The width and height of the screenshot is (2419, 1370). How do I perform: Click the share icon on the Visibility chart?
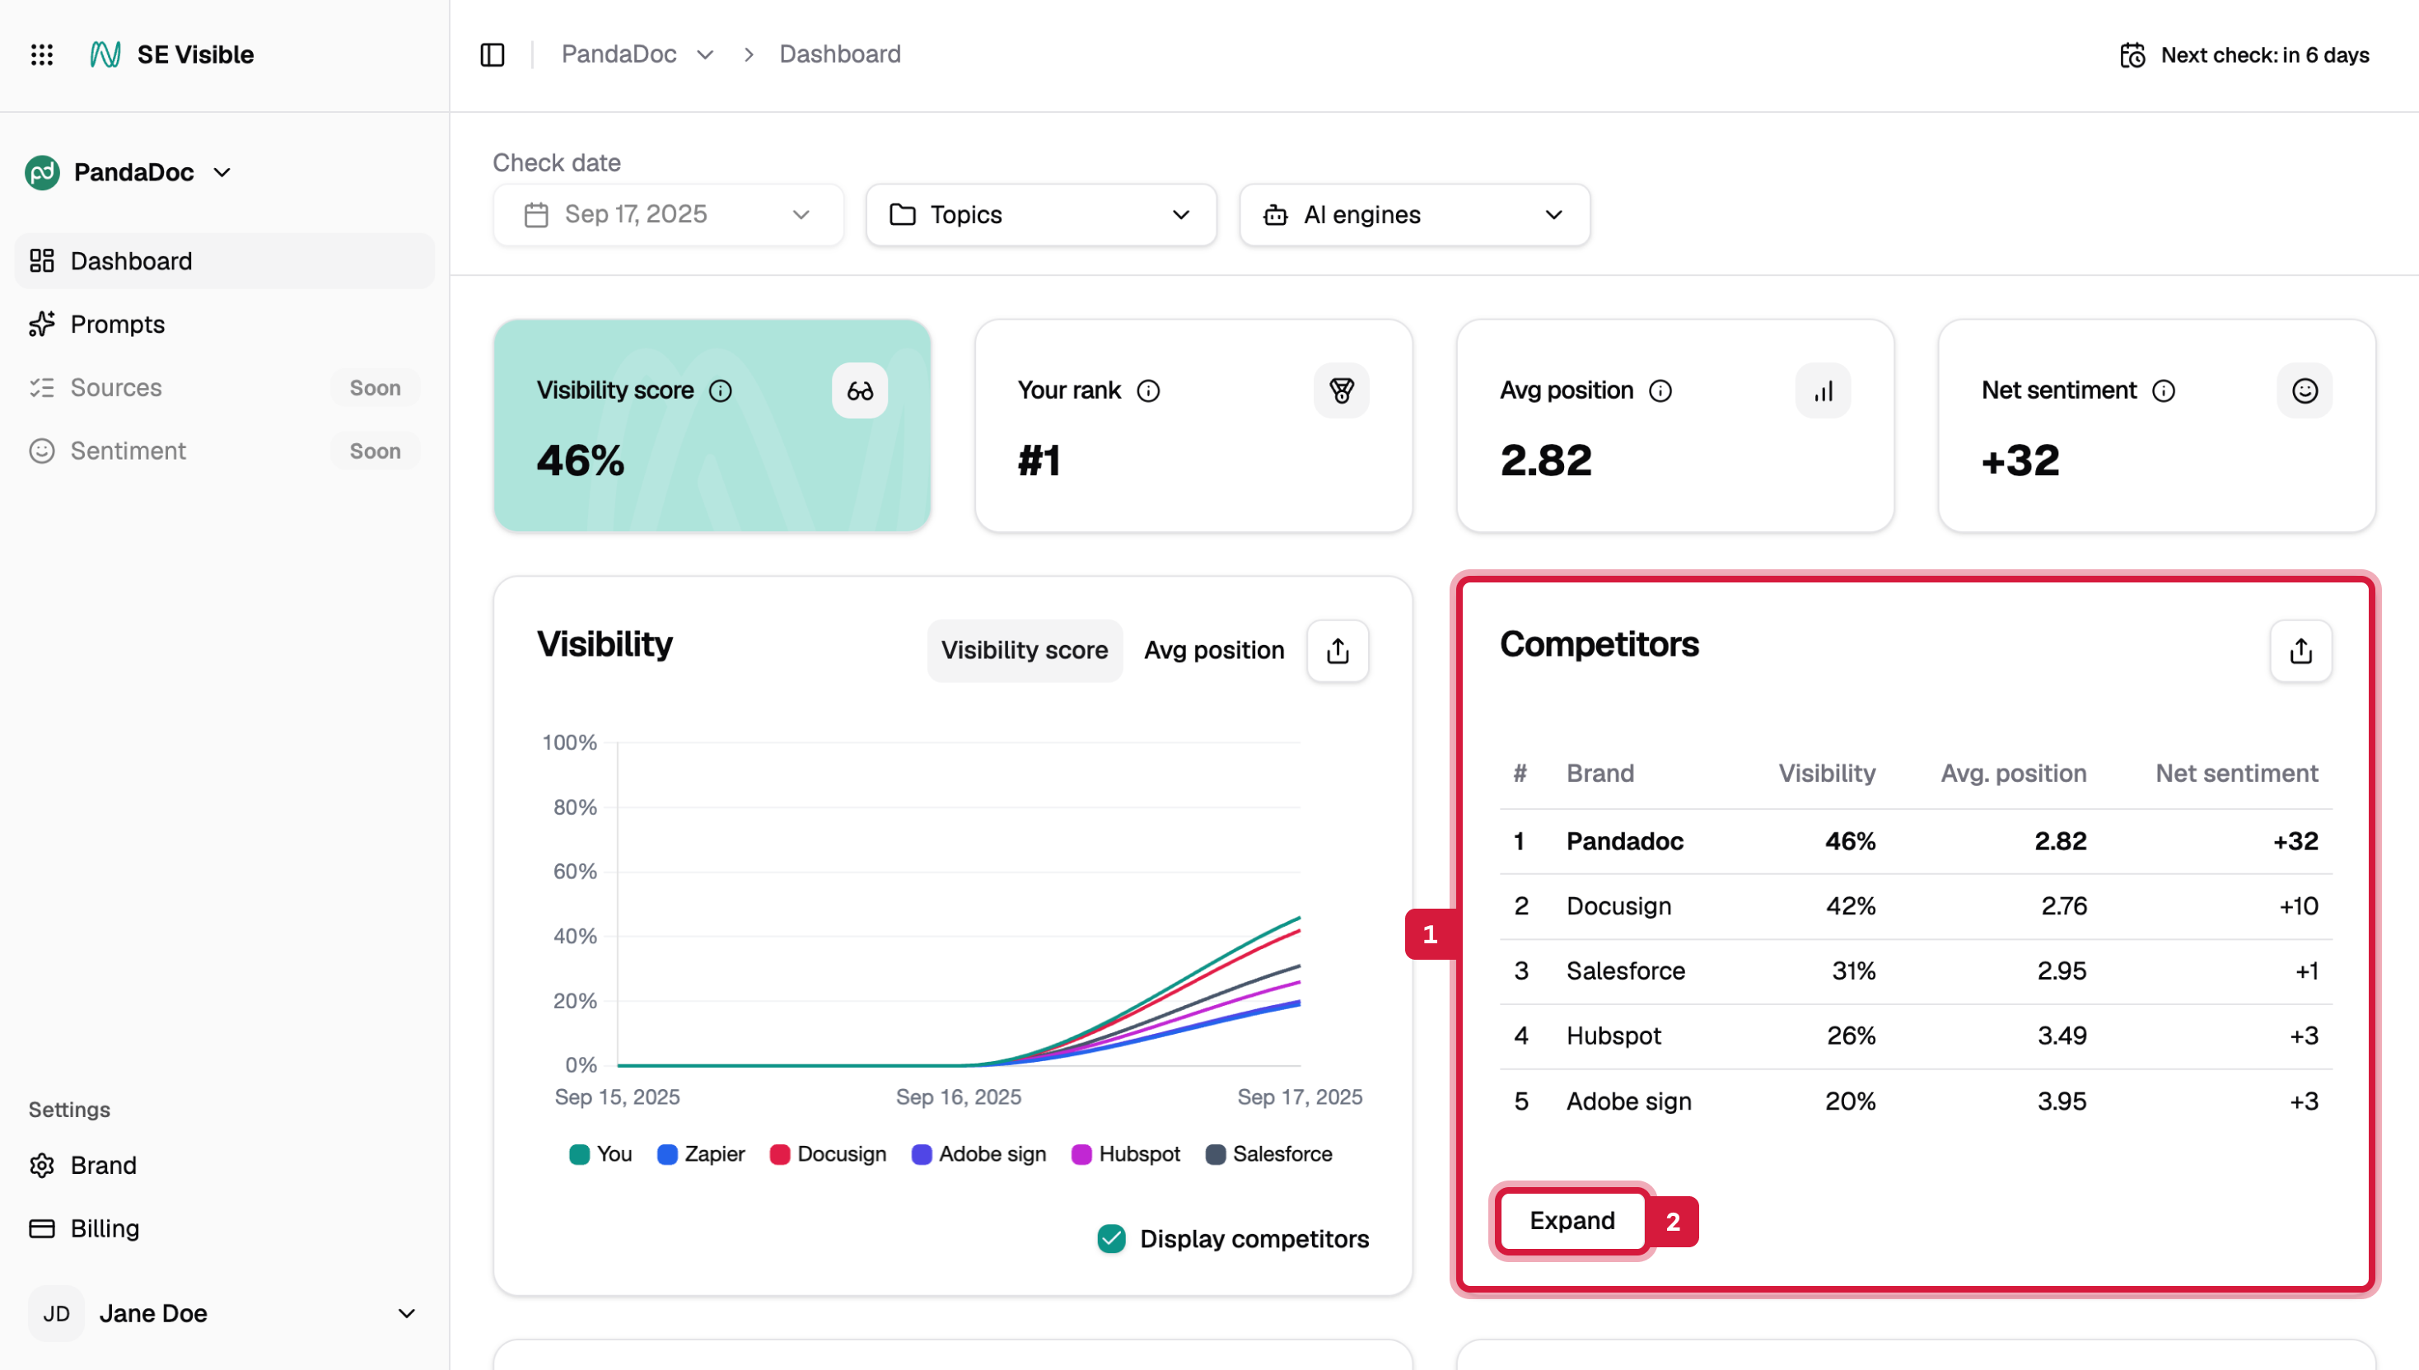1338,650
